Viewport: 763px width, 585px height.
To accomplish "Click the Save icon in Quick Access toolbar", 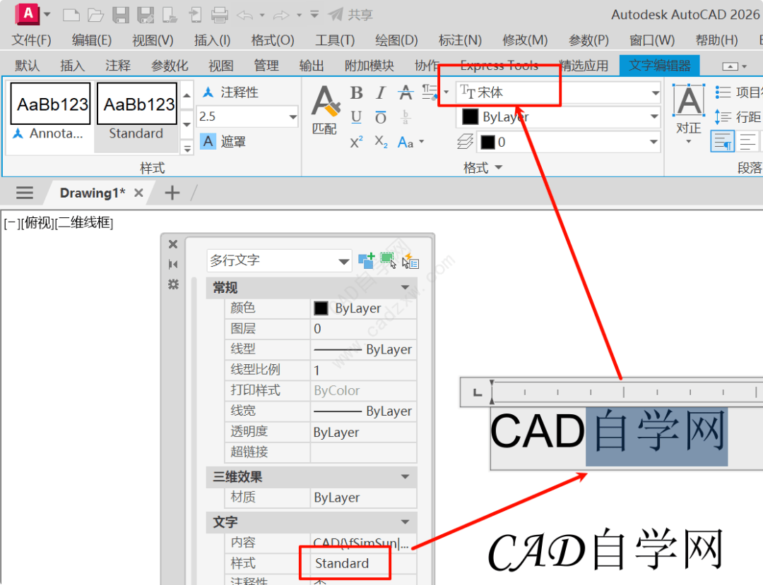I will pyautogui.click(x=121, y=14).
